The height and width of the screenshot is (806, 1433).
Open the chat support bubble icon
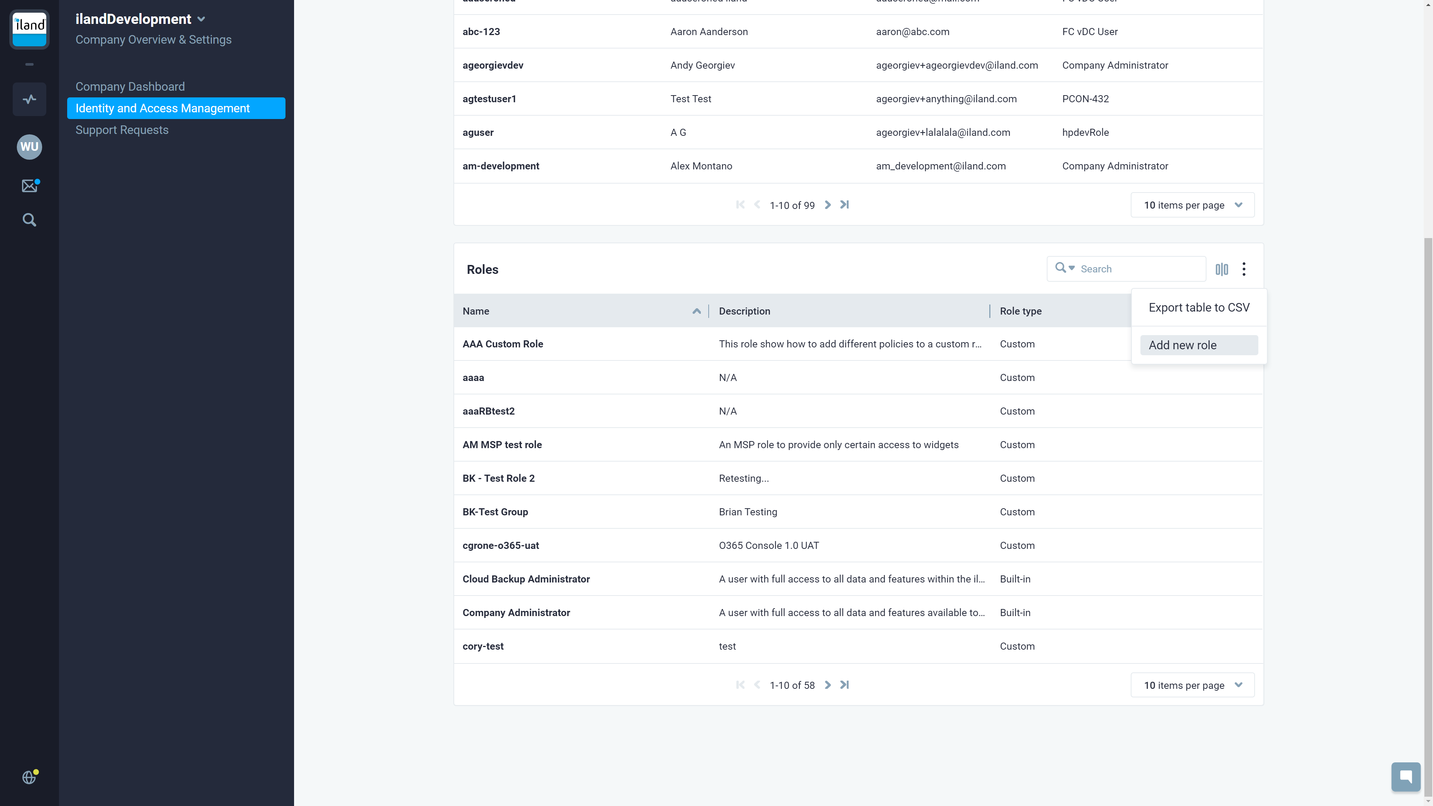(x=1405, y=777)
